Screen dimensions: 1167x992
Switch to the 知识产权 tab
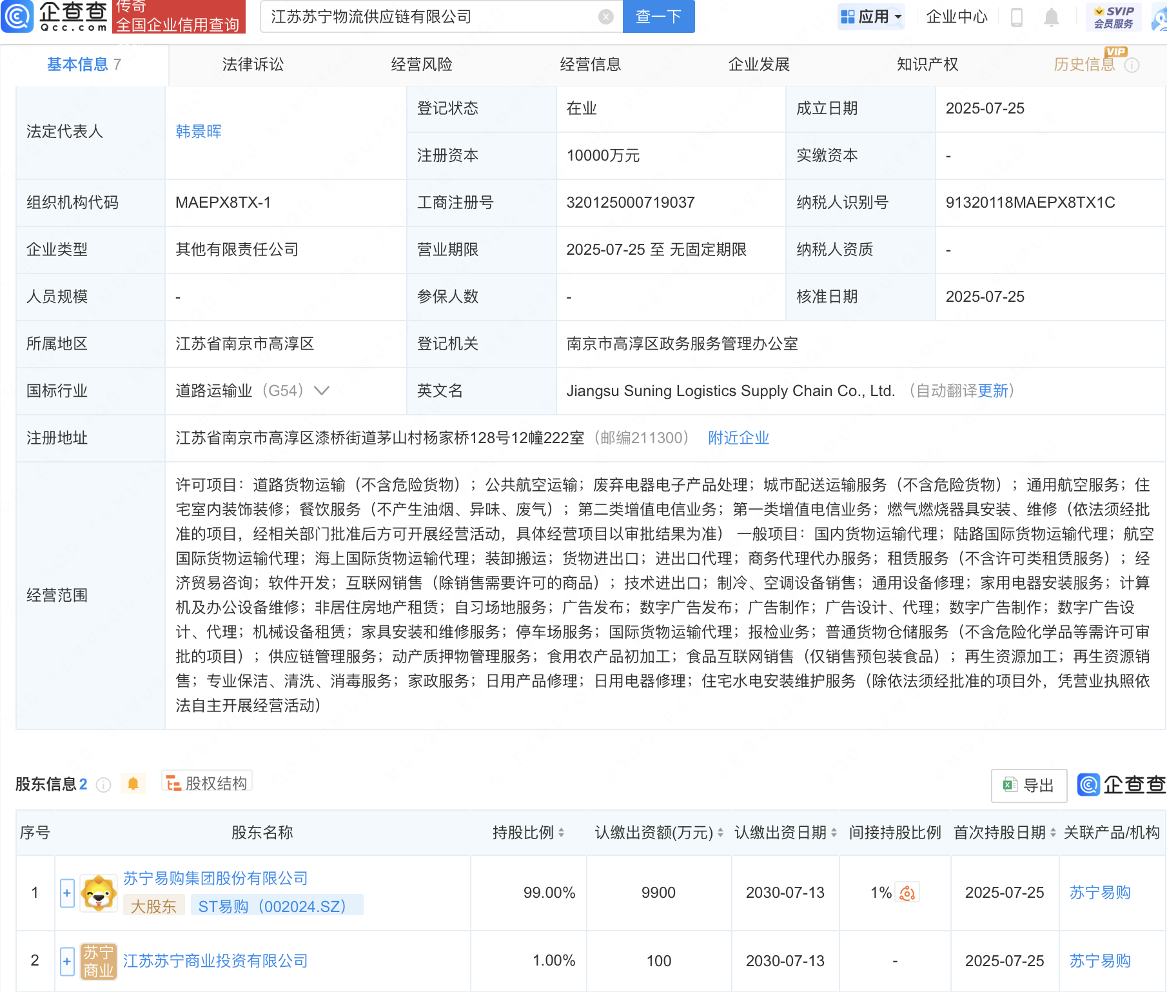click(927, 64)
